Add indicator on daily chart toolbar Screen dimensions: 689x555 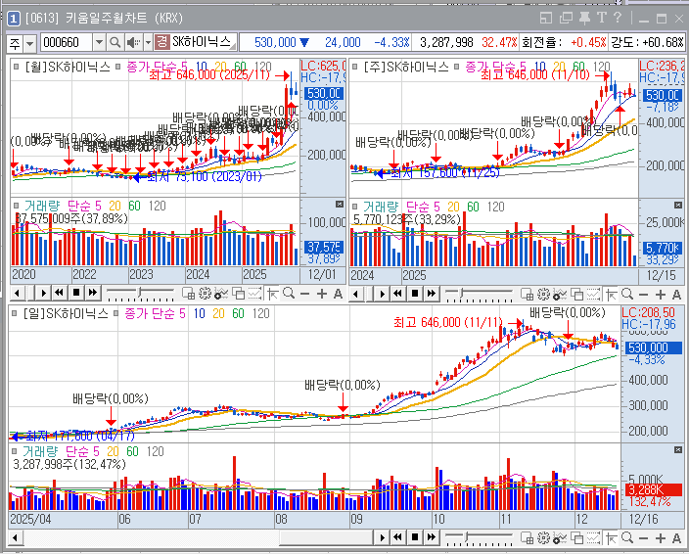[560, 537]
